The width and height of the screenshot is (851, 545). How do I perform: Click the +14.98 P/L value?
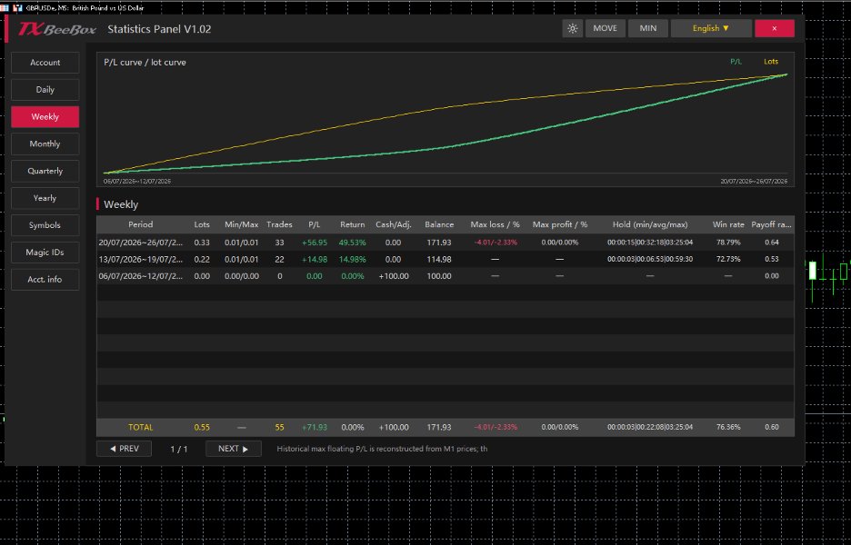pos(315,259)
